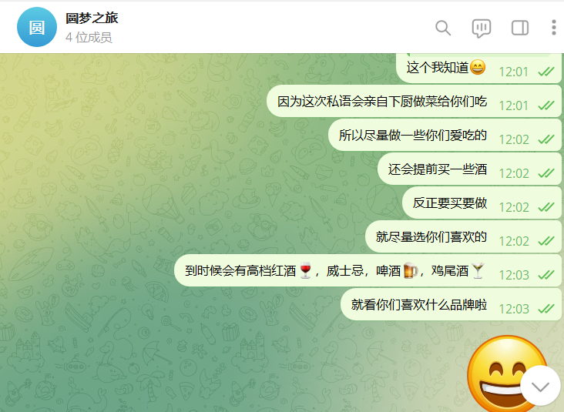This screenshot has width=564, height=412.
Task: Open the three-dot more options menu
Action: click(554, 28)
